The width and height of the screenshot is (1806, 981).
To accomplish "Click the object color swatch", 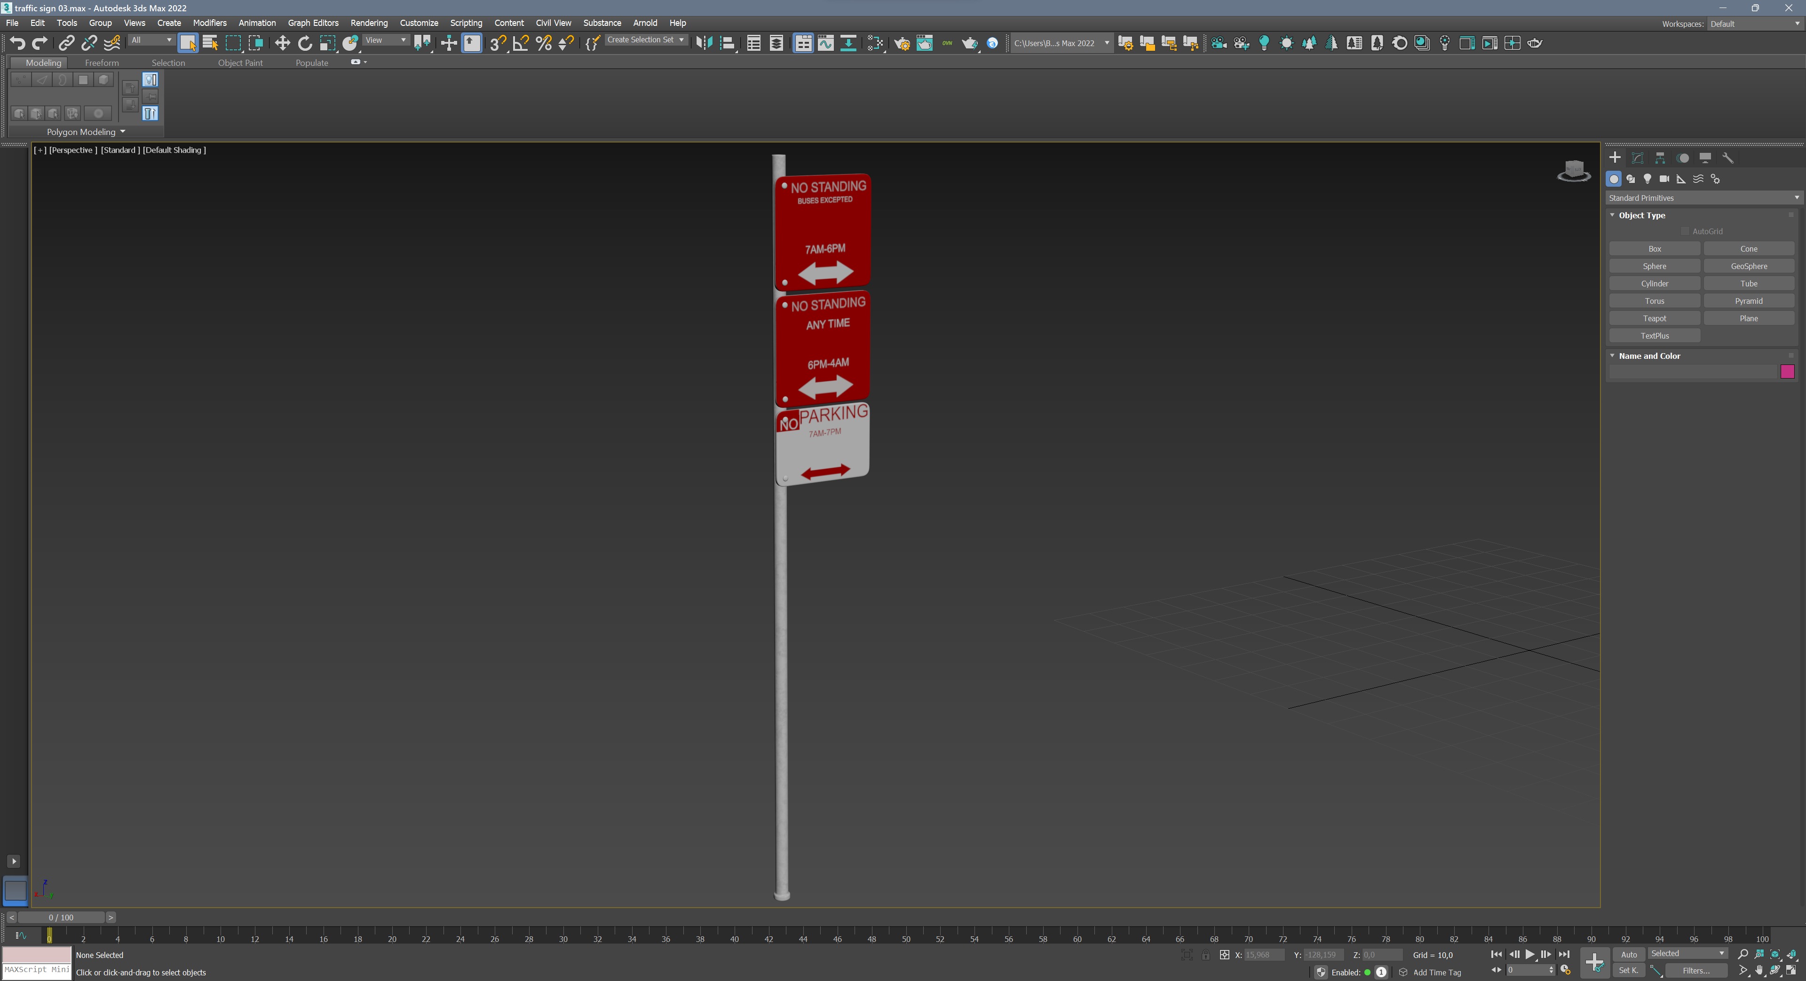I will click(x=1787, y=372).
